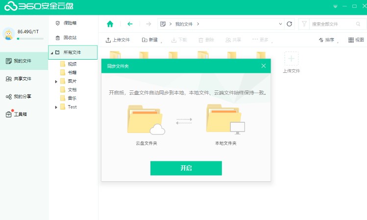Image resolution: width=367 pixels, height=220 pixels.
Task: Open 回收站 recycle bin
Action: pos(66,38)
